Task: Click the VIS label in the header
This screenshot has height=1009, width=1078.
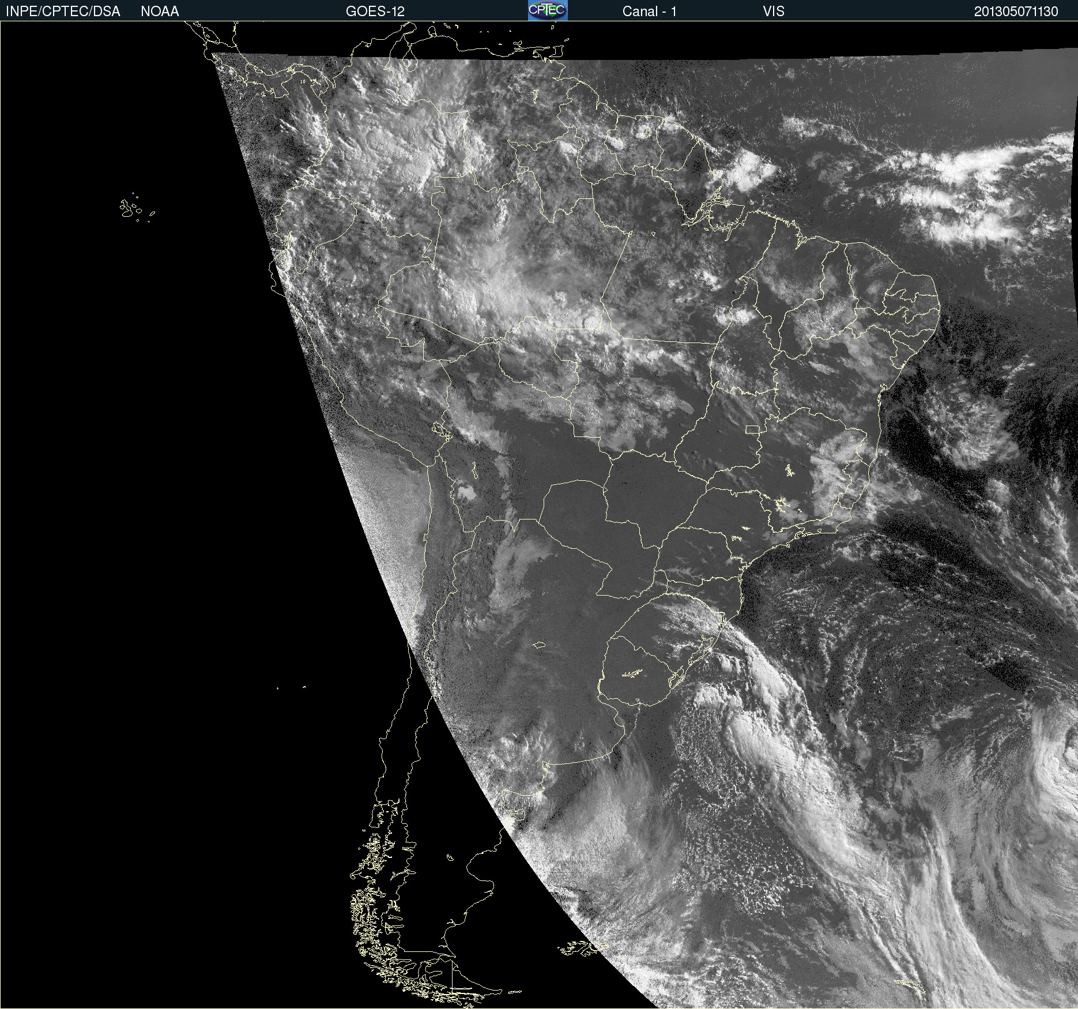Action: 774,12
